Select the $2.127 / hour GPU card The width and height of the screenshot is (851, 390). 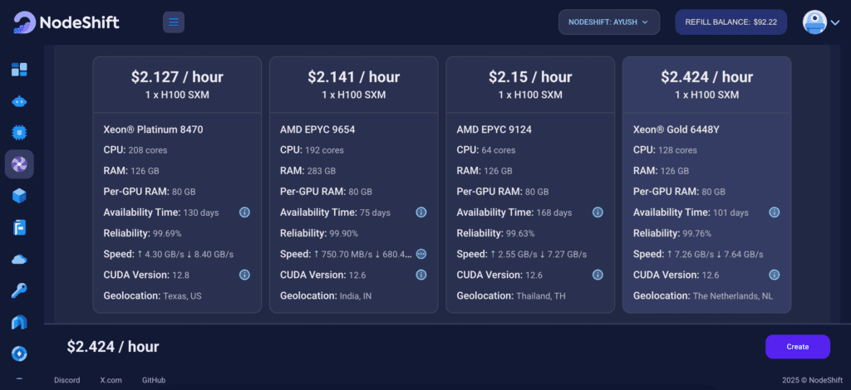pyautogui.click(x=177, y=185)
